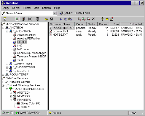
Task: Click the printer settings toolbar icon
Action: [37, 19]
